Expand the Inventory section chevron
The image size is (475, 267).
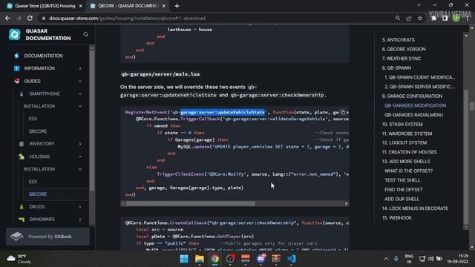click(80, 144)
